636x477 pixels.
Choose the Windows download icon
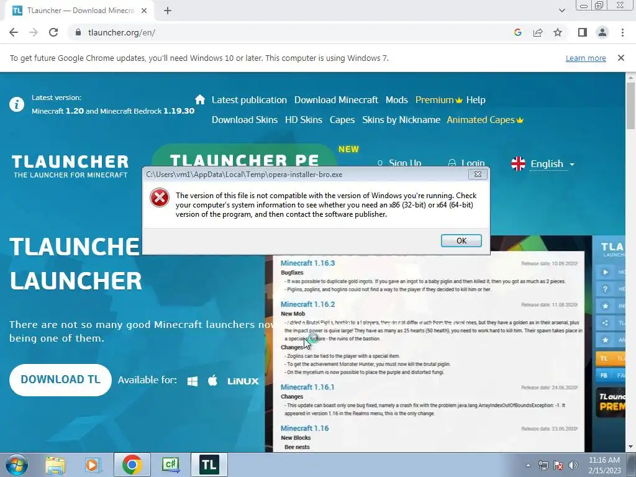pos(193,381)
